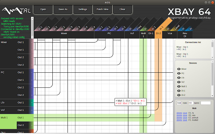Save the F1. muted midi preset

pos(185,120)
